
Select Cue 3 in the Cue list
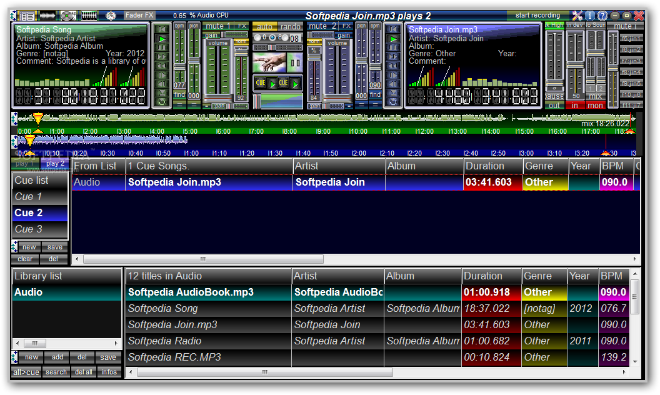pyautogui.click(x=40, y=229)
